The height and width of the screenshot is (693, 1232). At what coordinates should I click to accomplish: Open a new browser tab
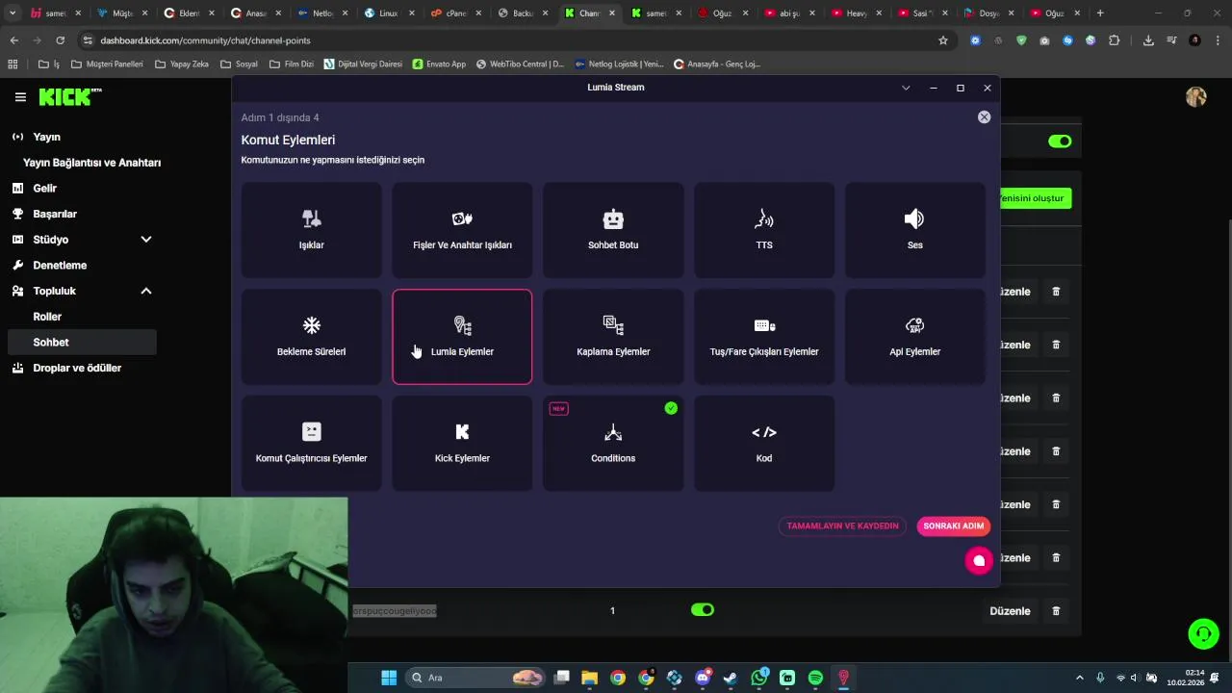tap(1100, 13)
